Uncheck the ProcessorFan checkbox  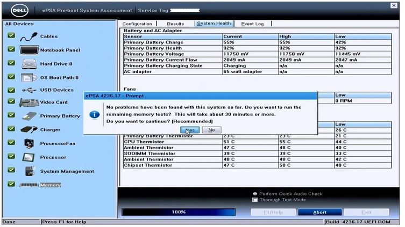(x=11, y=142)
